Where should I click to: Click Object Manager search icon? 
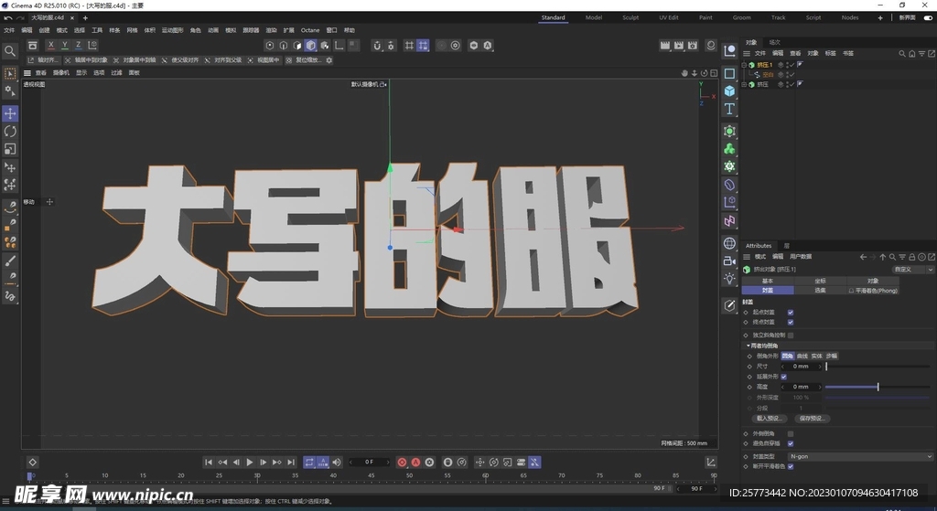[x=901, y=53]
